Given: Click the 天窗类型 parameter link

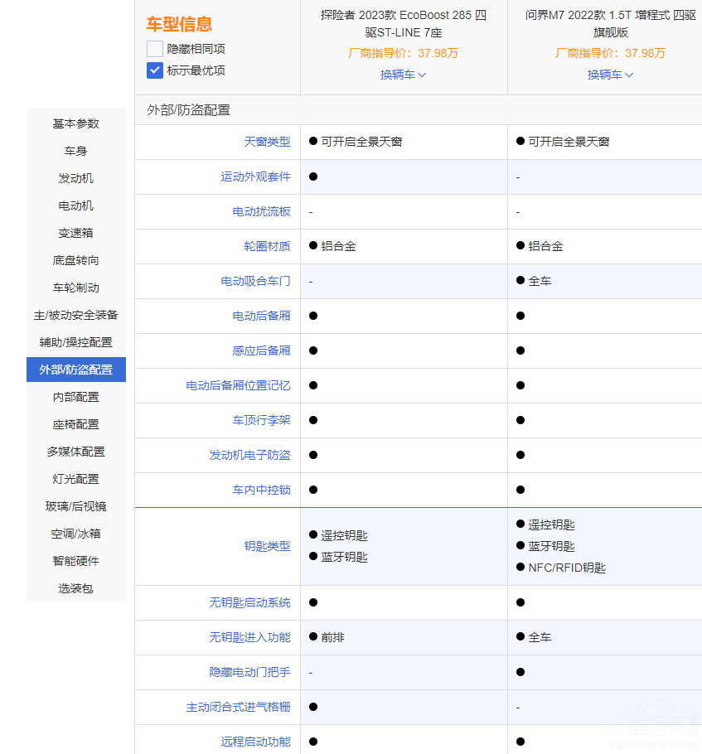Looking at the screenshot, I should click(x=267, y=142).
